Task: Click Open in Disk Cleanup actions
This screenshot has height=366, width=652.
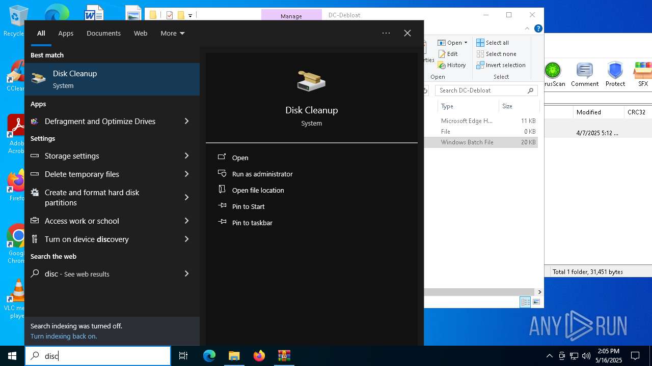Action: 240,158
